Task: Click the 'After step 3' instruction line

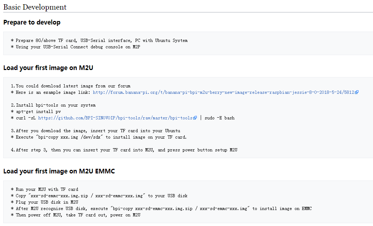Action: pyautogui.click(x=124, y=150)
